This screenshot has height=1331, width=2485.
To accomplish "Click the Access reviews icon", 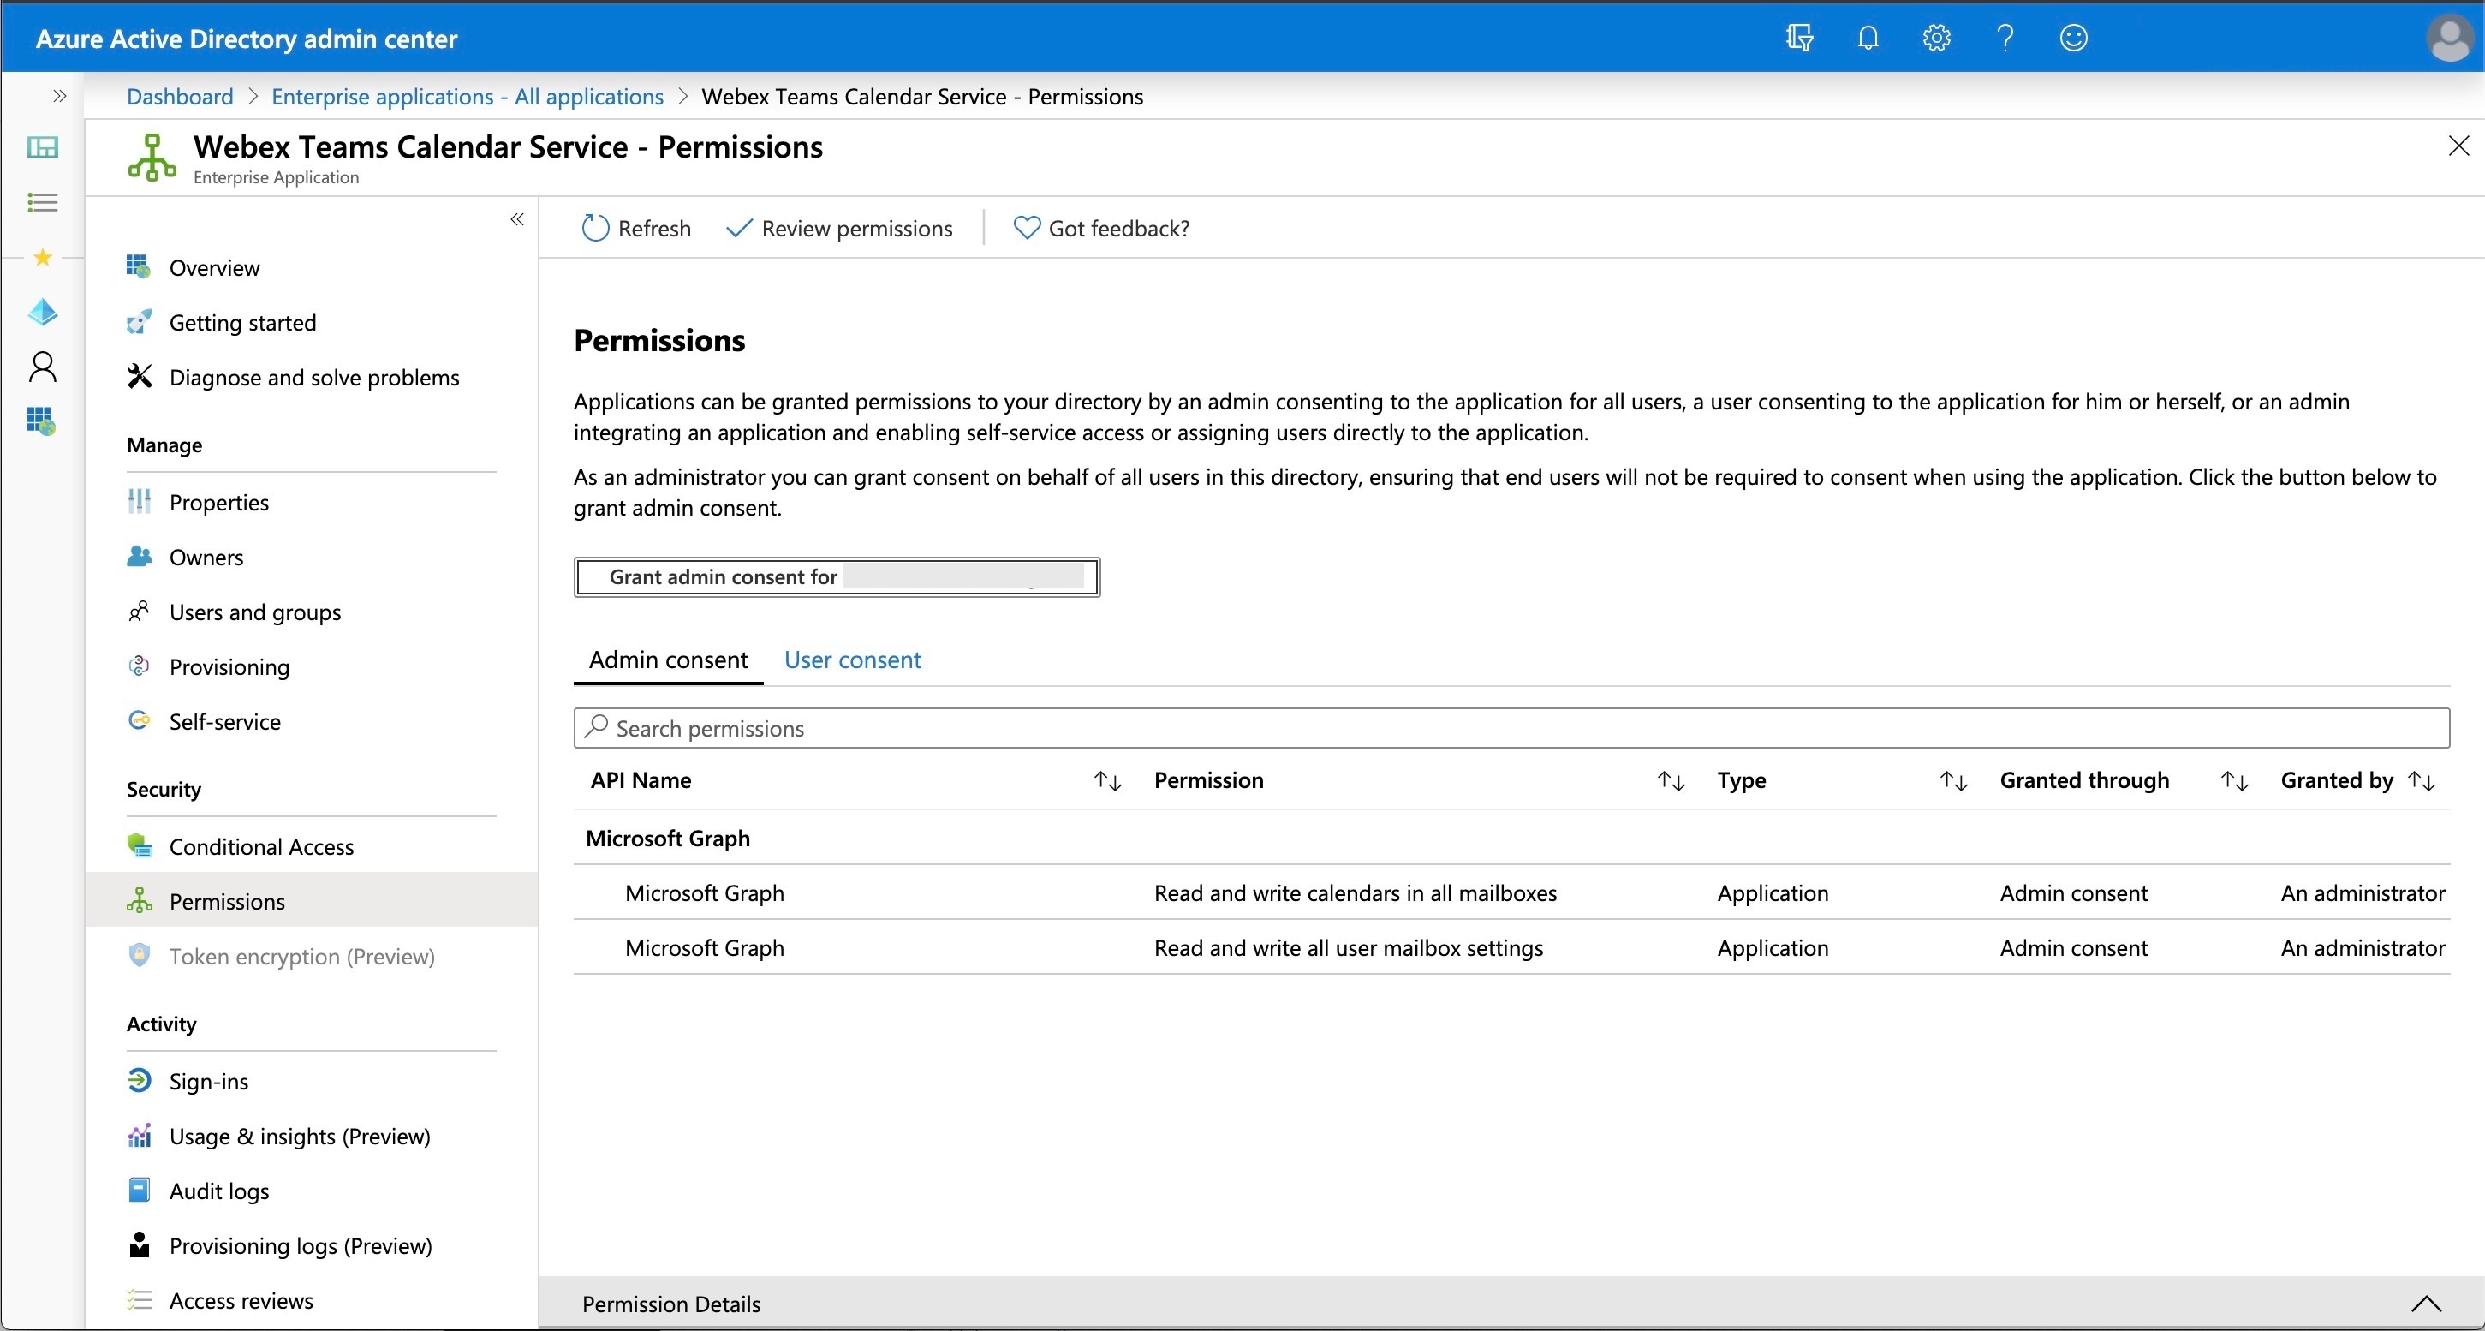I will [x=139, y=1300].
